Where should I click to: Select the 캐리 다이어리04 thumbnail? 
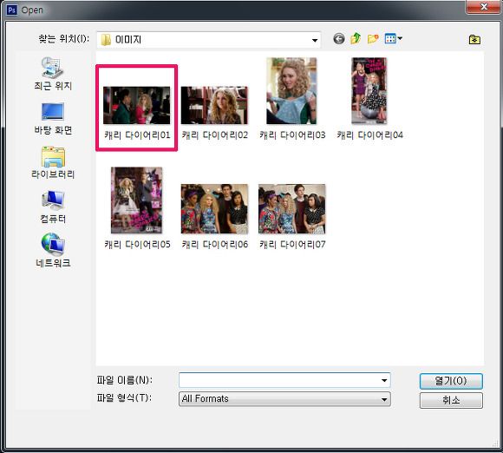tap(369, 91)
